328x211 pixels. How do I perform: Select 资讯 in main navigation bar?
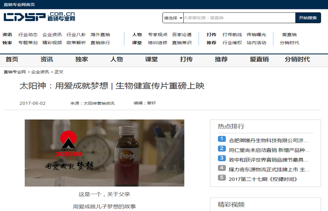click(47, 60)
